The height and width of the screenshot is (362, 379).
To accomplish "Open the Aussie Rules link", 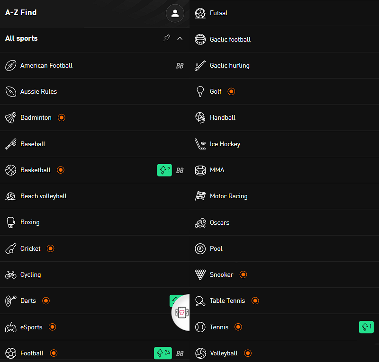I will (x=38, y=92).
